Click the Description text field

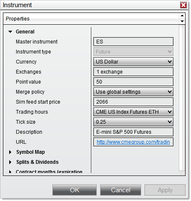133,132
